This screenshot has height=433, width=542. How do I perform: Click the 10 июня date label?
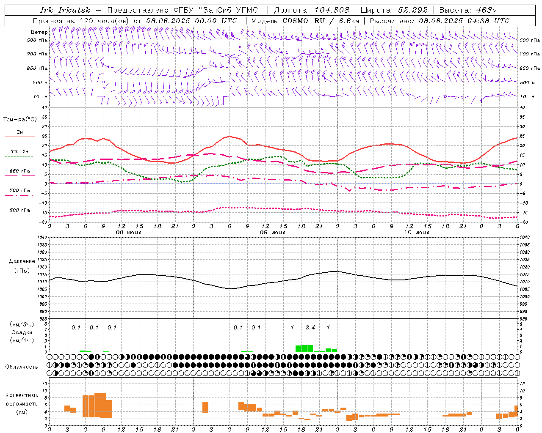click(x=417, y=233)
